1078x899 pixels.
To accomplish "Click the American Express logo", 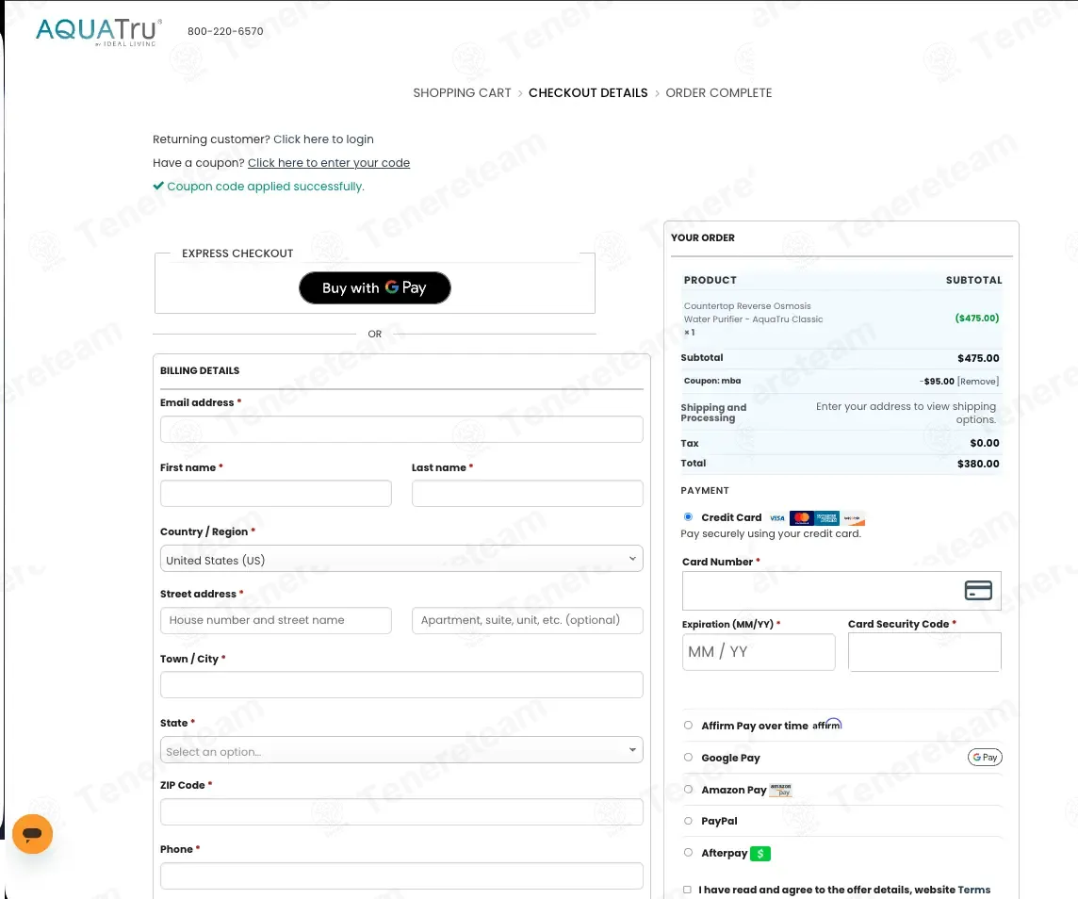I will [x=826, y=518].
